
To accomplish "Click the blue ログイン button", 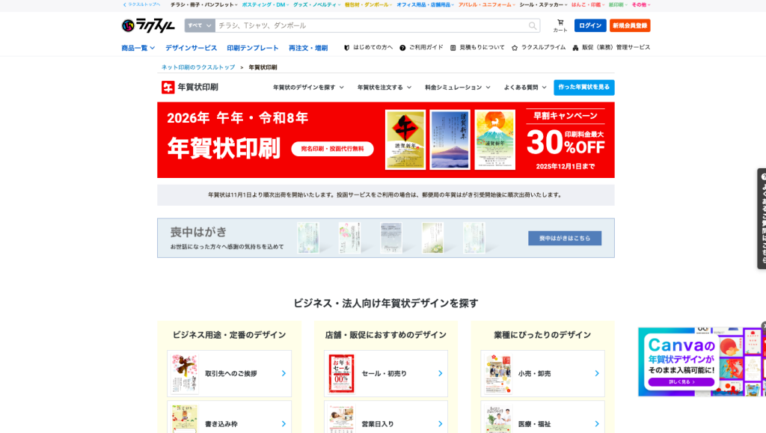I will point(590,25).
